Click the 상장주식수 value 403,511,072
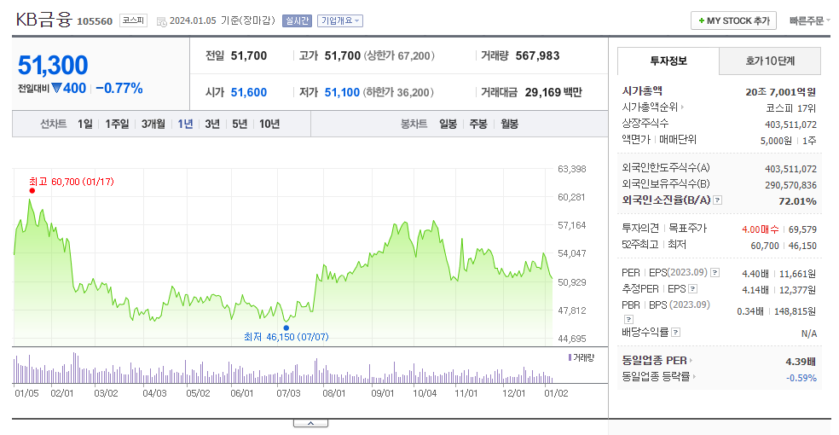 [791, 125]
